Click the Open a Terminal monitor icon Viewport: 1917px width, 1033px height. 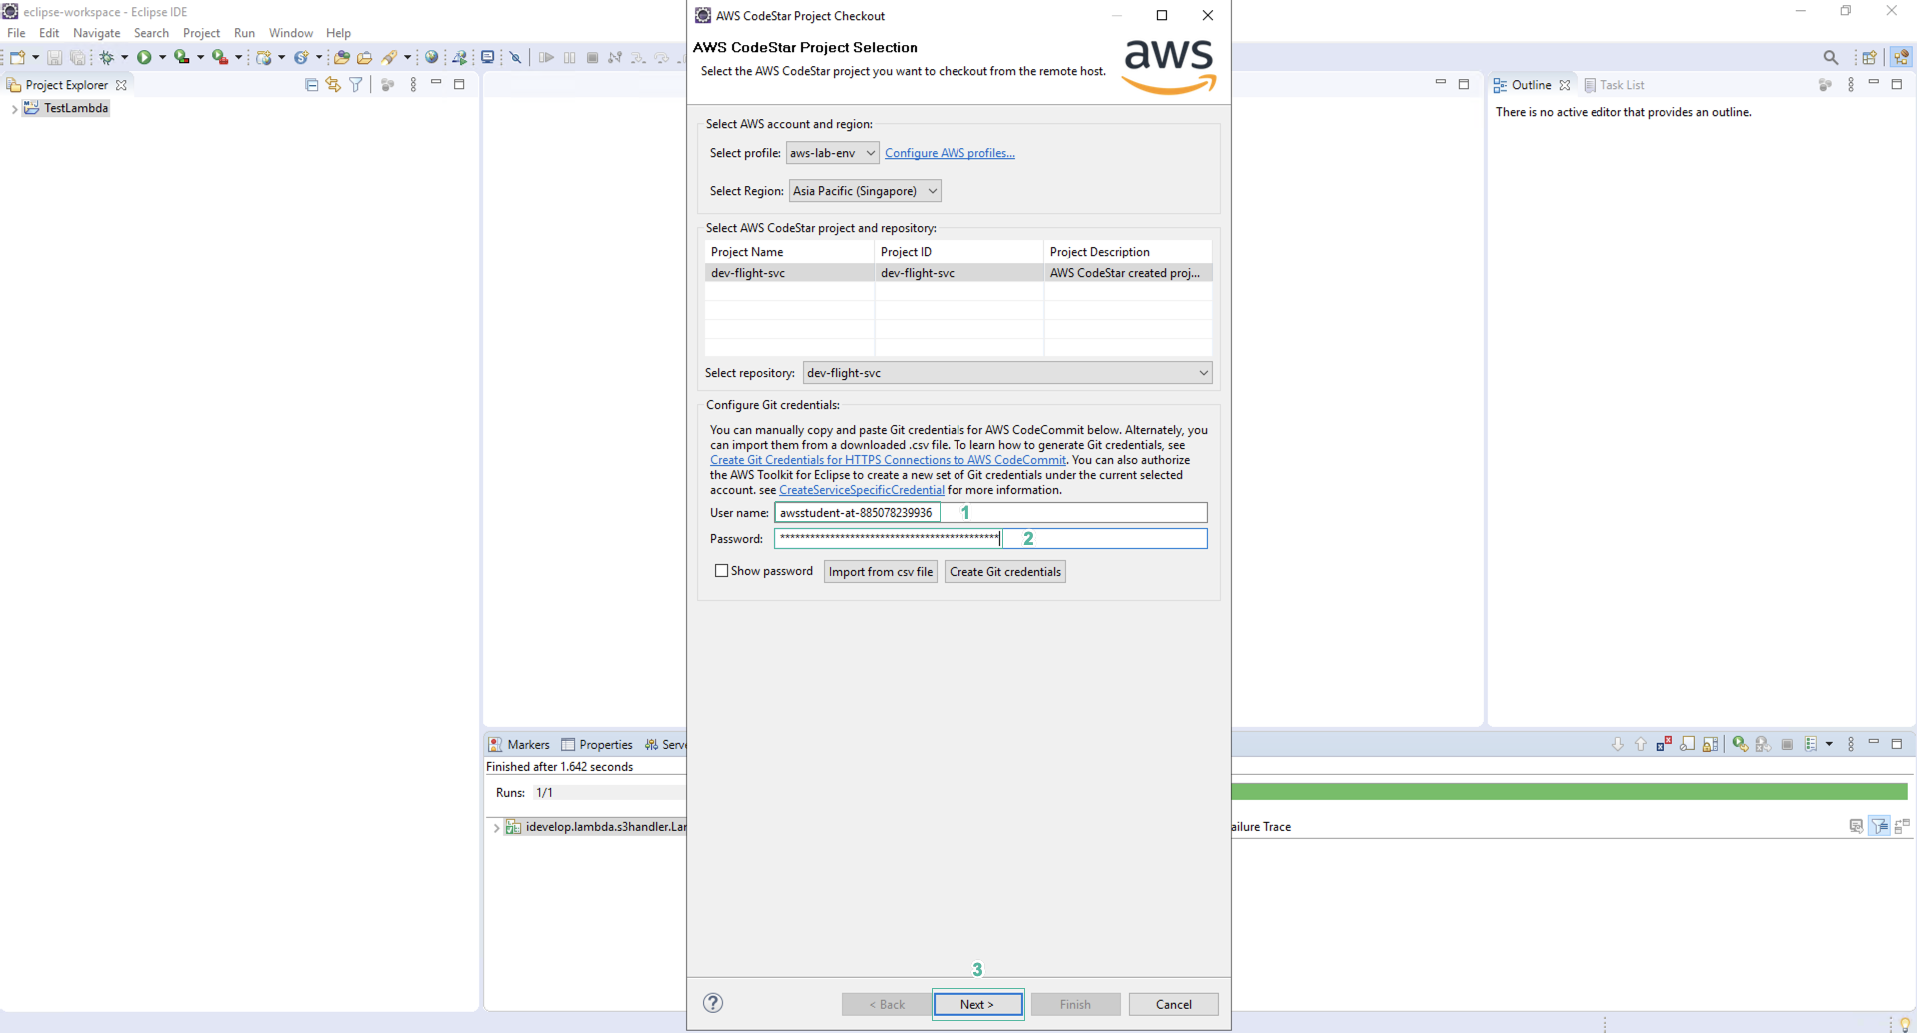(x=488, y=57)
